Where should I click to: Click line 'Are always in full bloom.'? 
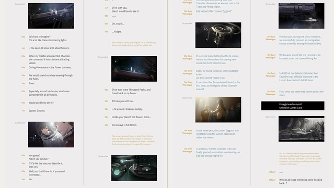click(124, 125)
